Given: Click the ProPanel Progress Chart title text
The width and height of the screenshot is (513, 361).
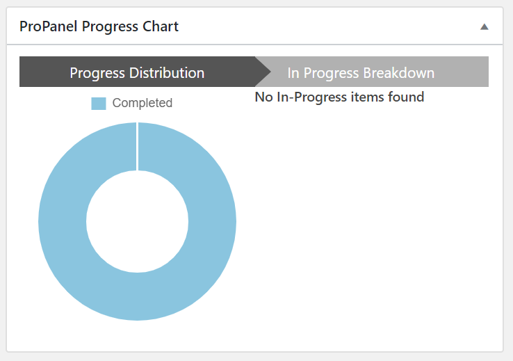Looking at the screenshot, I should click(99, 26).
